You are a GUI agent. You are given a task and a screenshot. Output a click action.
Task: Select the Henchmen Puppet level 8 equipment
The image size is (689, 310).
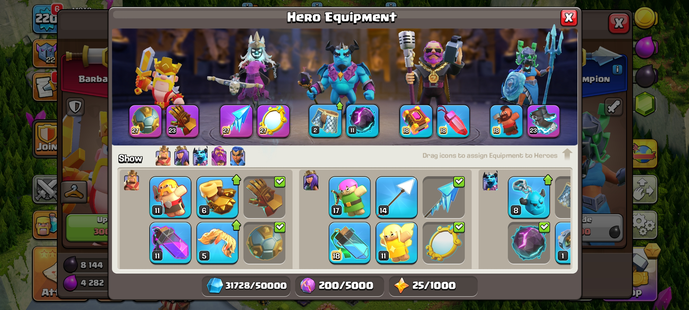click(529, 197)
